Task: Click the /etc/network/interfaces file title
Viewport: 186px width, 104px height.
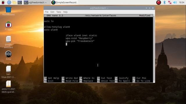Action: [x=101, y=16]
